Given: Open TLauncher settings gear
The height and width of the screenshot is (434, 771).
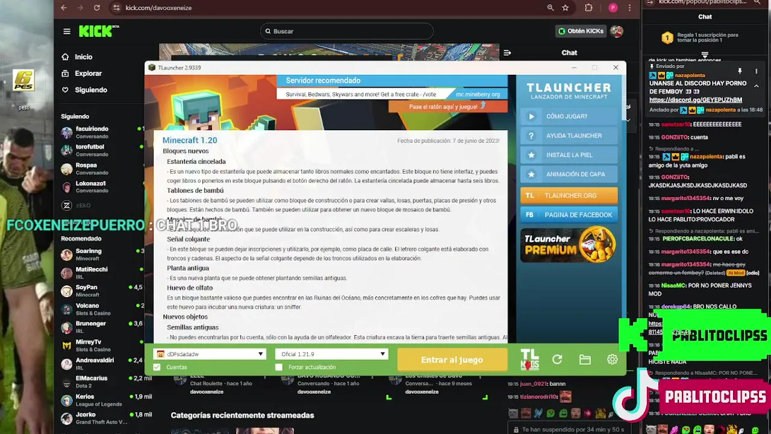Looking at the screenshot, I should coord(613,359).
